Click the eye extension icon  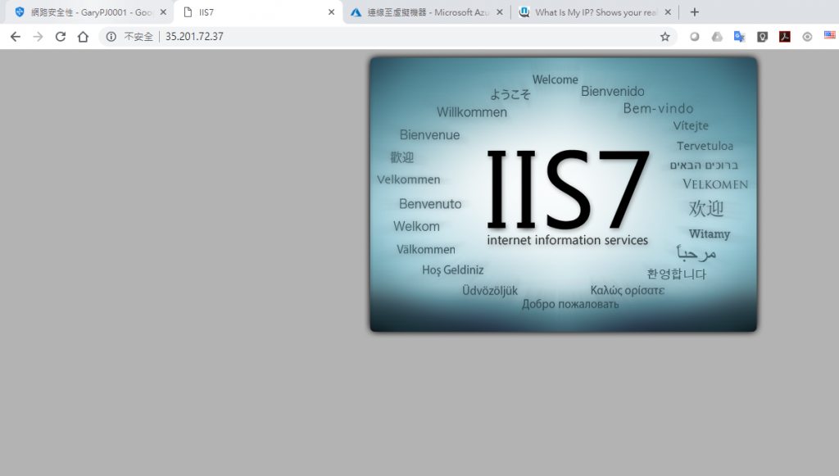pos(807,36)
